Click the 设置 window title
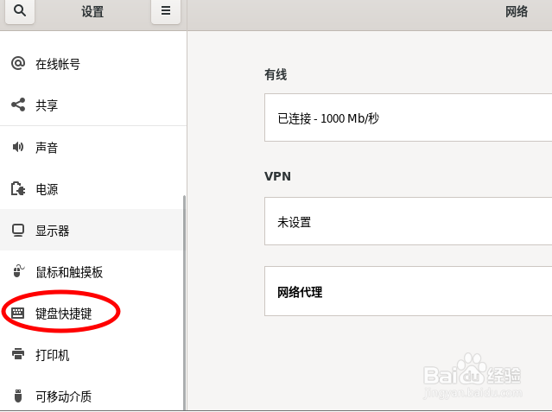The height and width of the screenshot is (412, 552). coord(92,11)
